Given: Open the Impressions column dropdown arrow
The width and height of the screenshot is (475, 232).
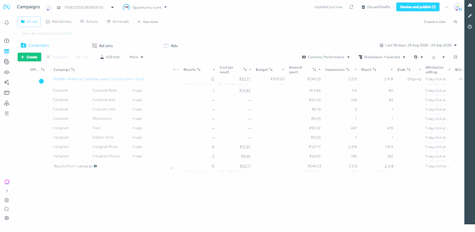Looking at the screenshot, I should click(x=357, y=70).
